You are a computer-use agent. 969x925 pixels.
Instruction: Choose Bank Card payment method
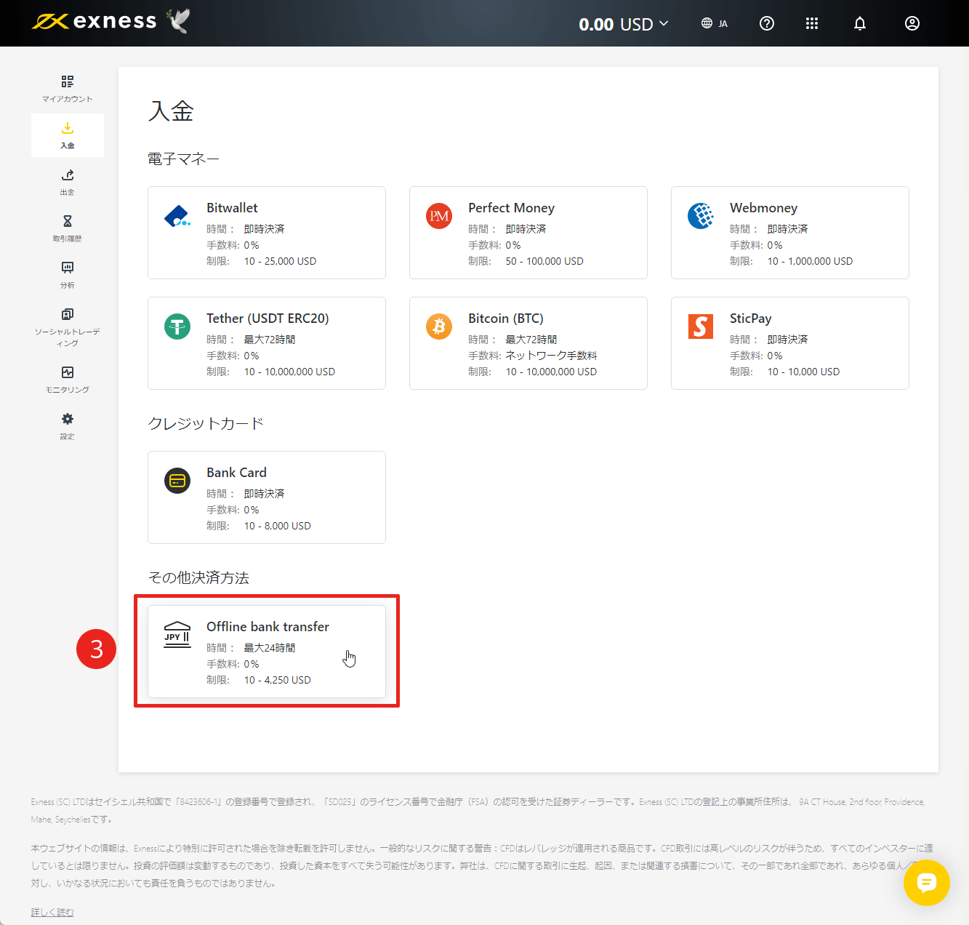pos(267,497)
